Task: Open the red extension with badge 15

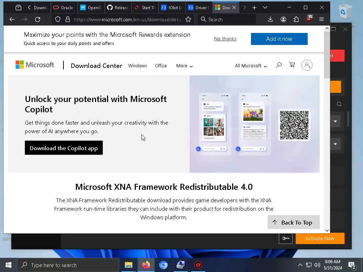Action: [309, 19]
